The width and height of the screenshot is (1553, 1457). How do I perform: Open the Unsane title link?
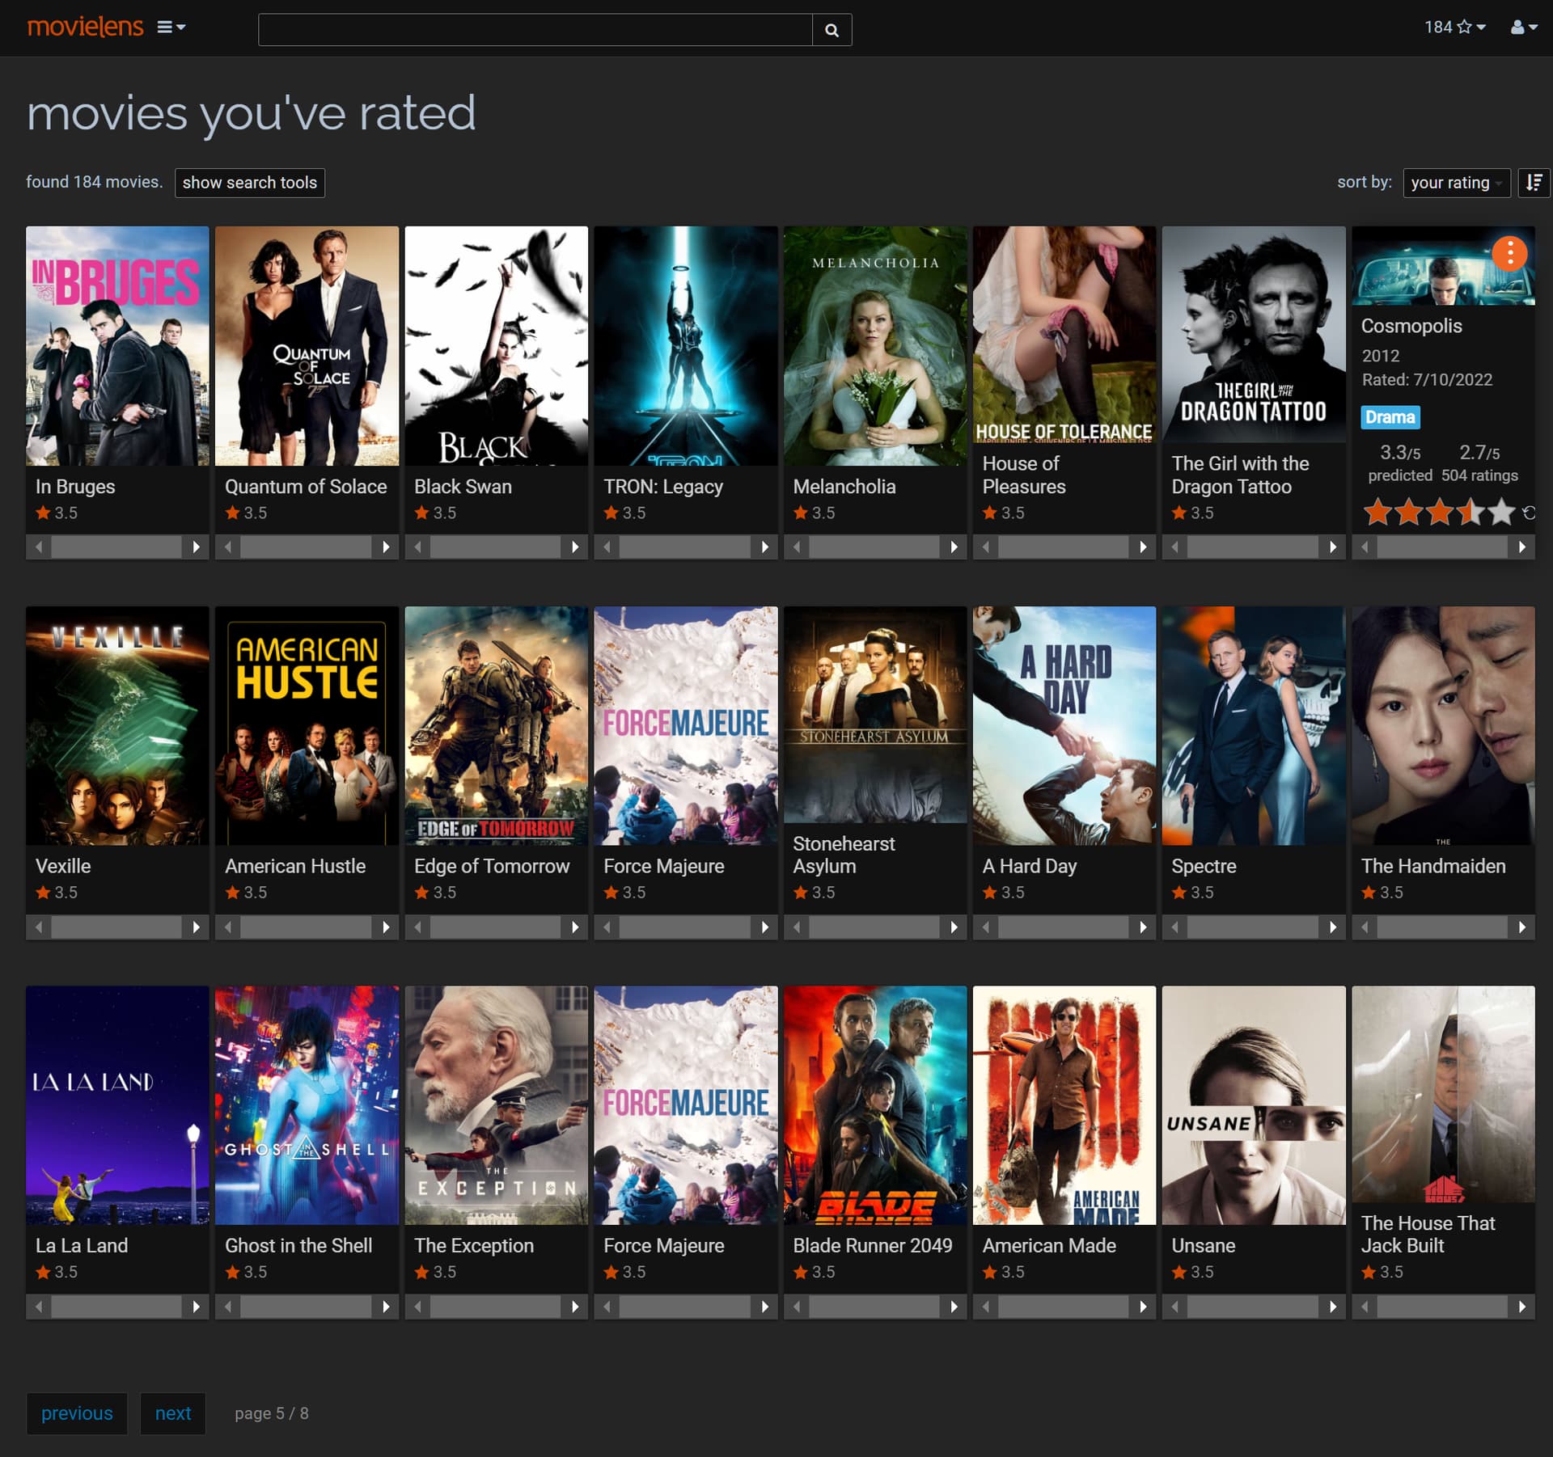pyautogui.click(x=1204, y=1246)
